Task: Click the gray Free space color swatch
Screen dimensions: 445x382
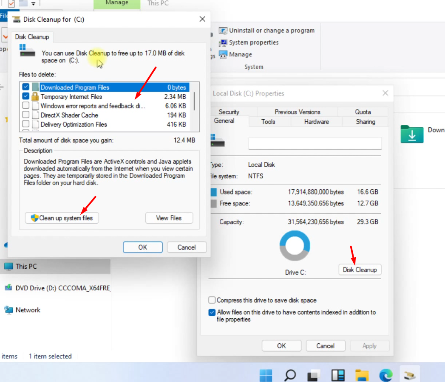Action: pyautogui.click(x=214, y=203)
